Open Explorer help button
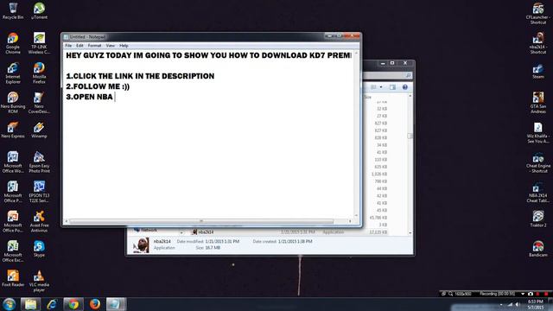Image resolution: width=553 pixels, height=311 pixels. tap(405, 87)
